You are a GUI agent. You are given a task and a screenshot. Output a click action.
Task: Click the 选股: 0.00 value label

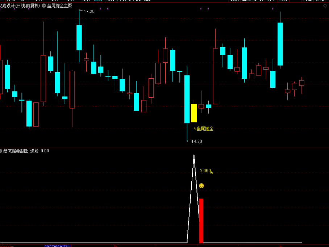[x=39, y=151]
